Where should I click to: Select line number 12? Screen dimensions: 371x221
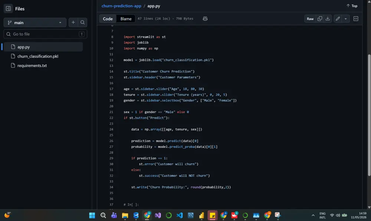(111, 60)
